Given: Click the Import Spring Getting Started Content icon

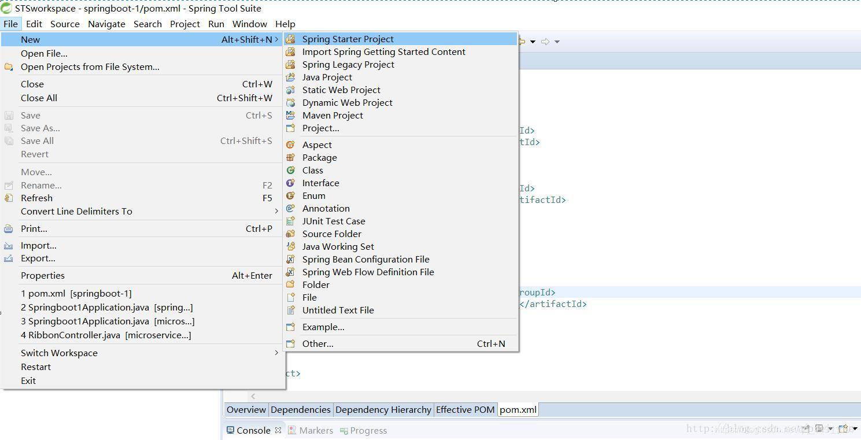Looking at the screenshot, I should point(290,52).
